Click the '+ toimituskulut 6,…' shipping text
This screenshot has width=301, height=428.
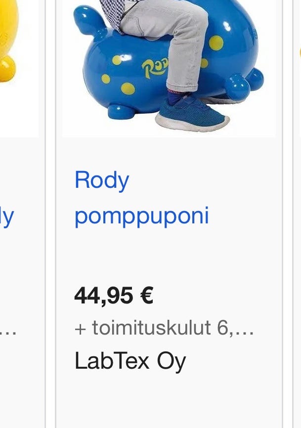[x=164, y=328]
